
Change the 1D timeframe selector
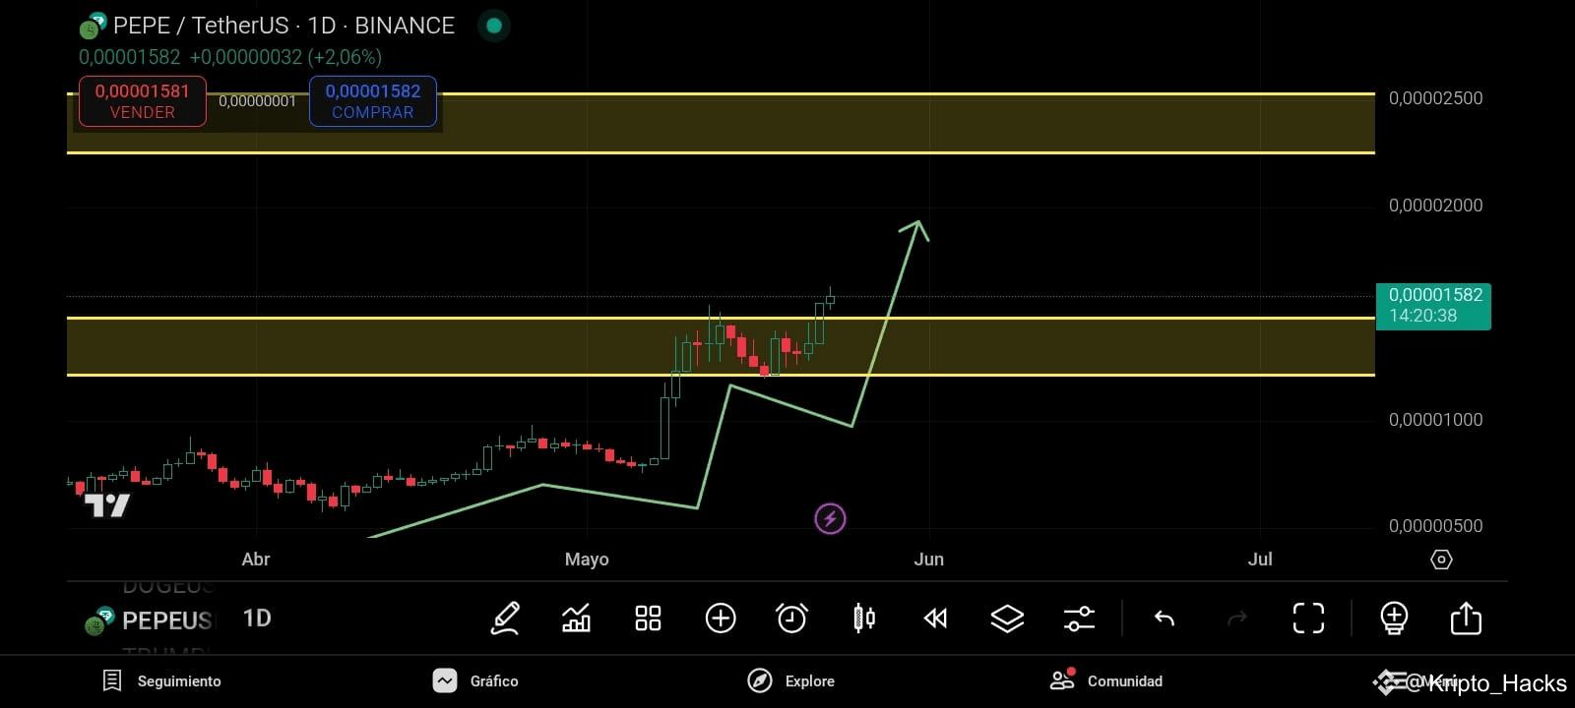[257, 619]
